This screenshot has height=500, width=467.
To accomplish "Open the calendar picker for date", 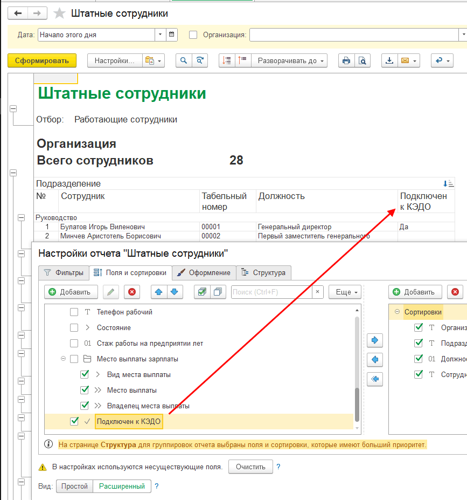I will [x=172, y=35].
